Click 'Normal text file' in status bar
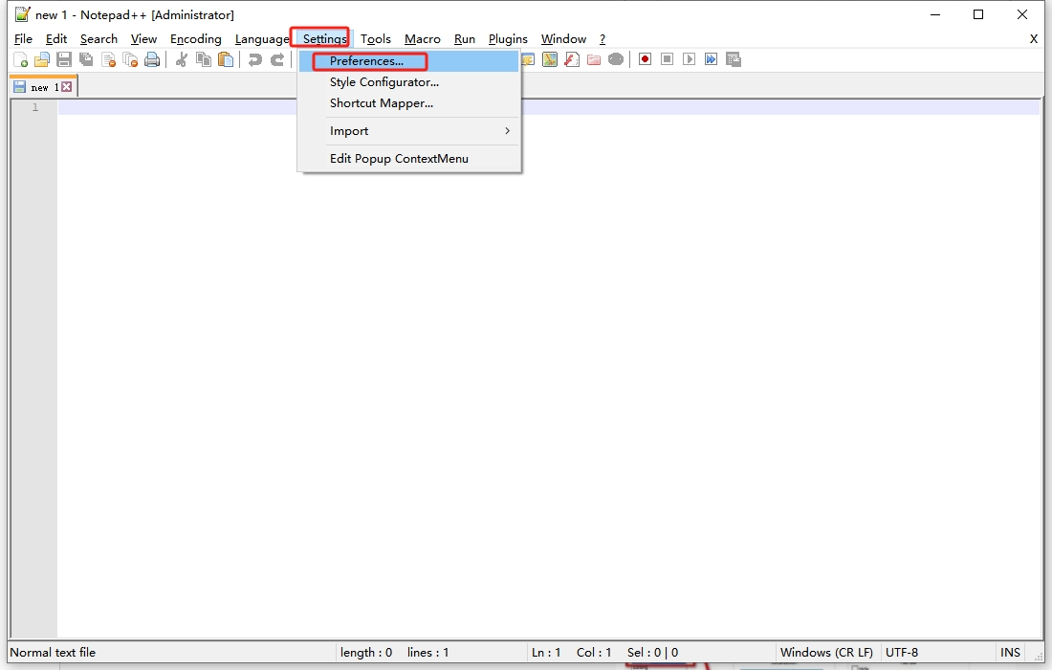 (53, 653)
